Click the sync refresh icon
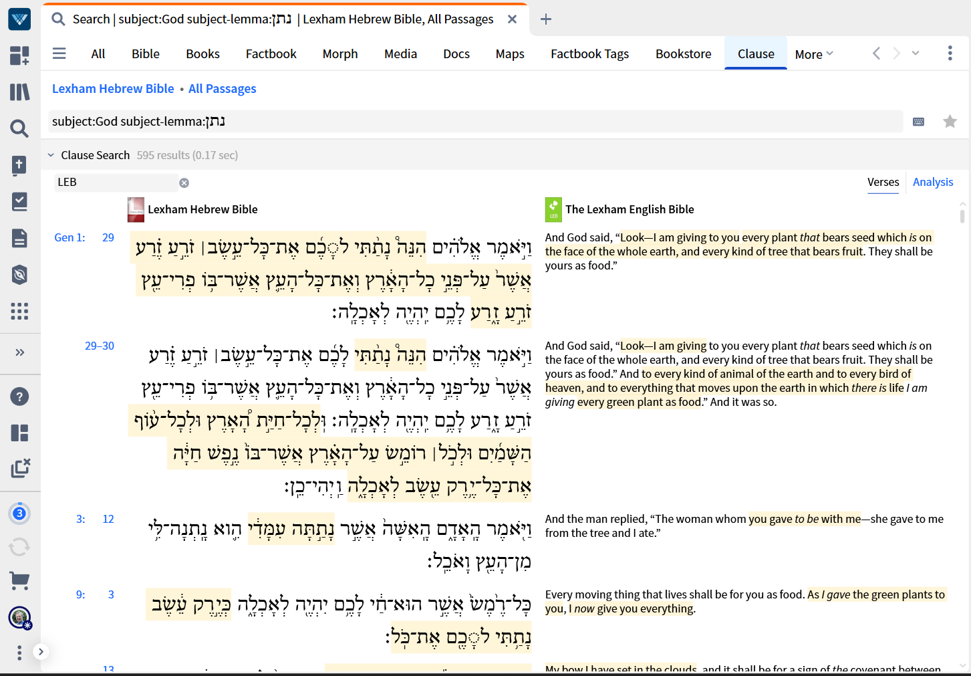The height and width of the screenshot is (676, 971). click(19, 547)
